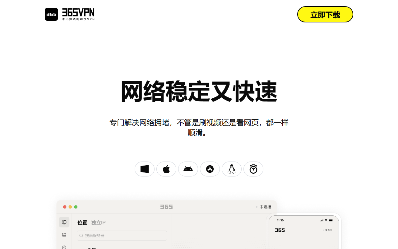
Task: Click the green maximize dot in the app mockup
Action: 76,207
